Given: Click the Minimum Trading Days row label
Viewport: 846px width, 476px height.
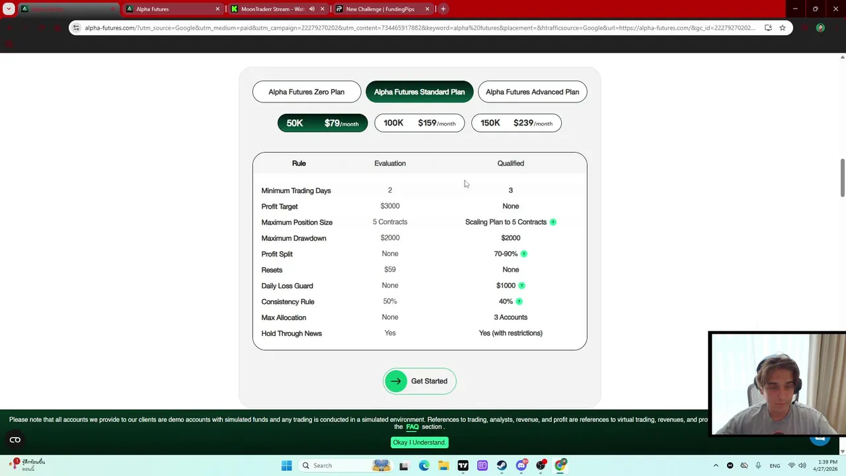Looking at the screenshot, I should pyautogui.click(x=296, y=190).
